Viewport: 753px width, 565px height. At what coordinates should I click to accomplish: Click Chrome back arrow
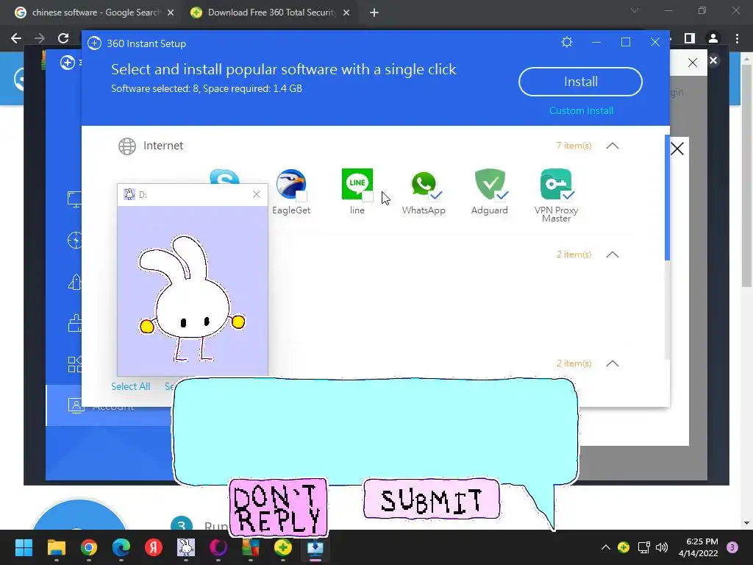(16, 38)
